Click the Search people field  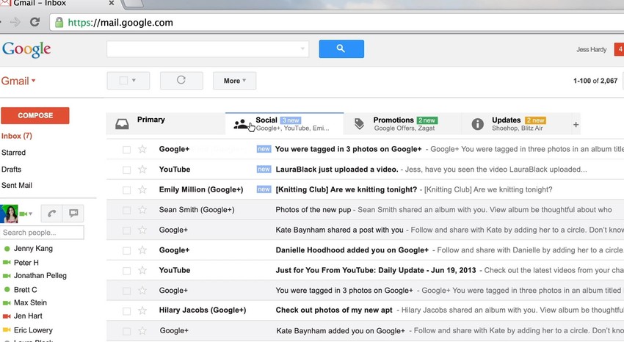coord(42,233)
